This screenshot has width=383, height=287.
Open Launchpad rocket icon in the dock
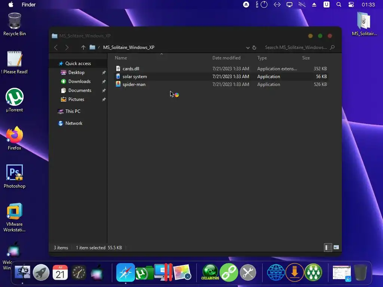pyautogui.click(x=41, y=272)
